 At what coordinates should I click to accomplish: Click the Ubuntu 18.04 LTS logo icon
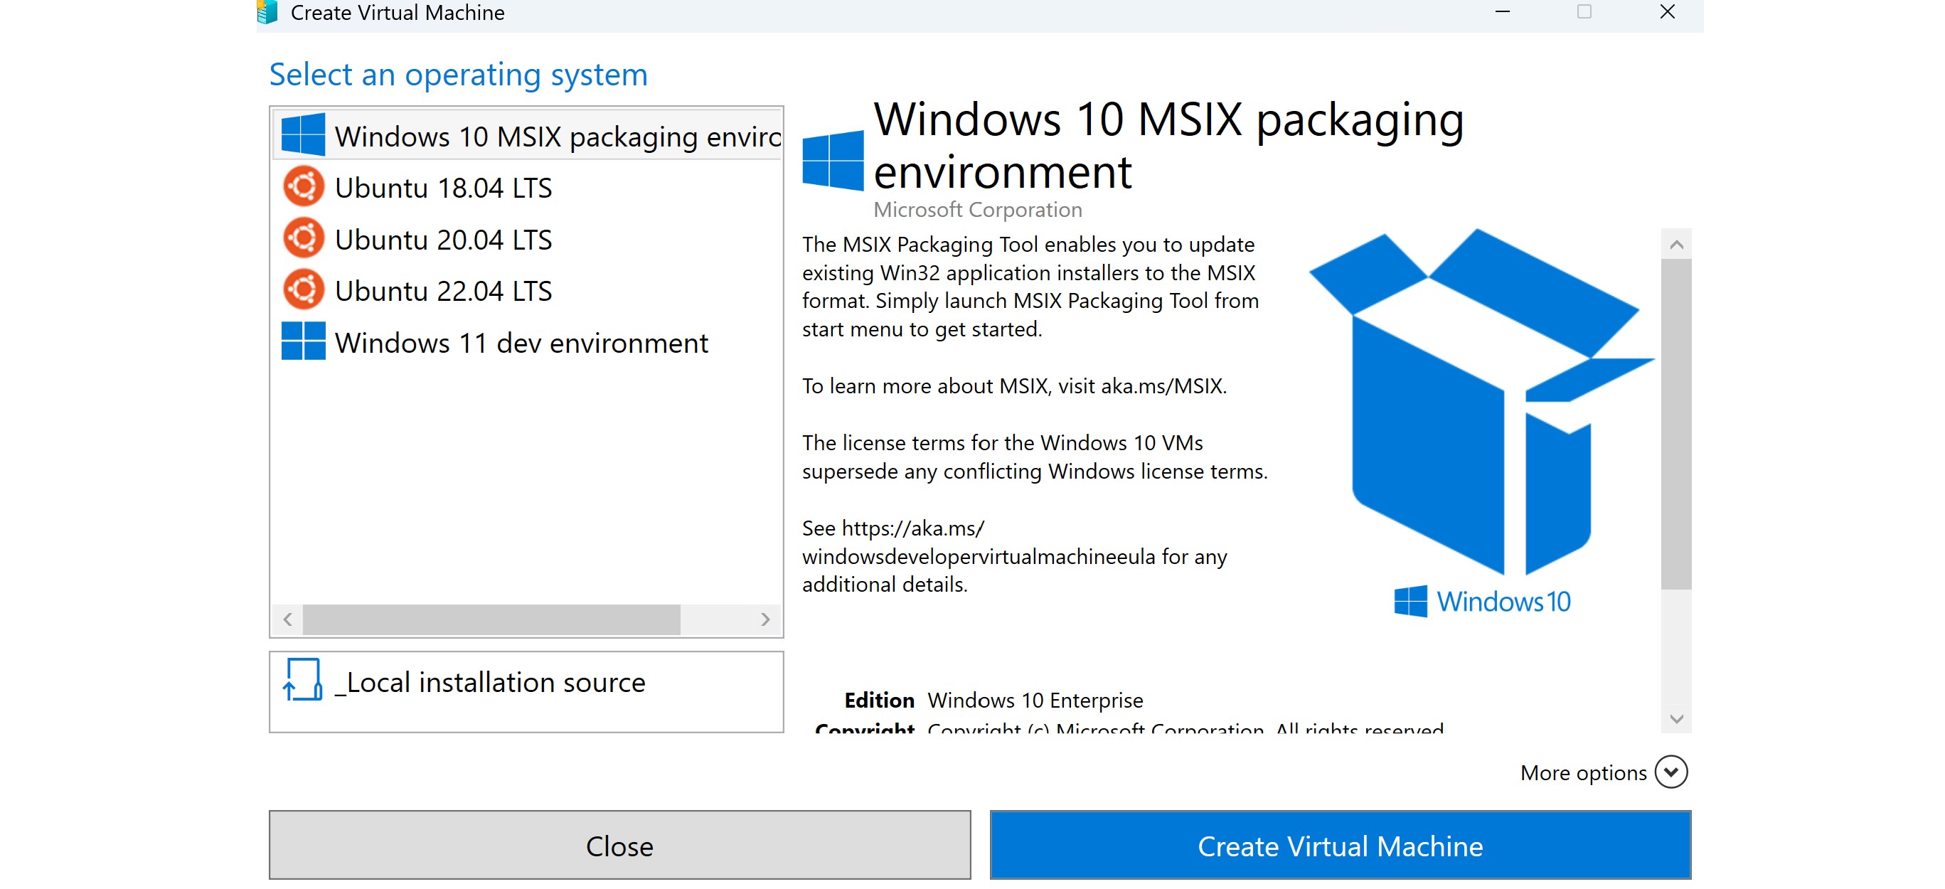(x=304, y=186)
